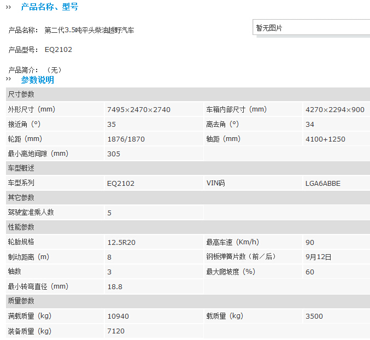
Task: Click the 尺寸参数 group header row
Action: [x=188, y=94]
